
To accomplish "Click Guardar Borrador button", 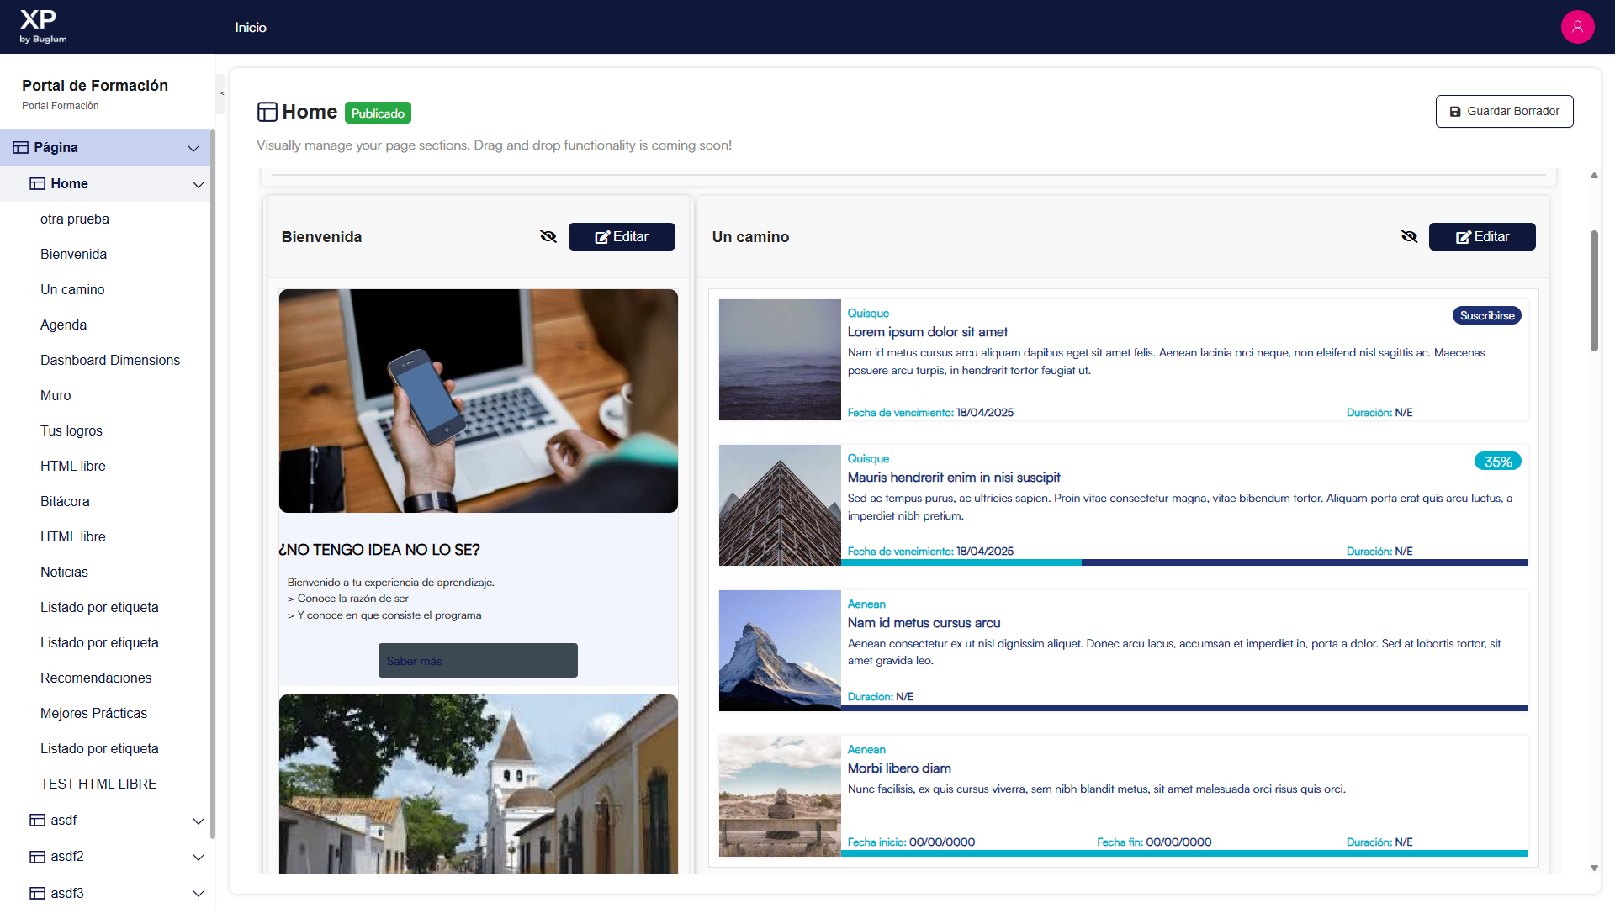I will tap(1504, 112).
